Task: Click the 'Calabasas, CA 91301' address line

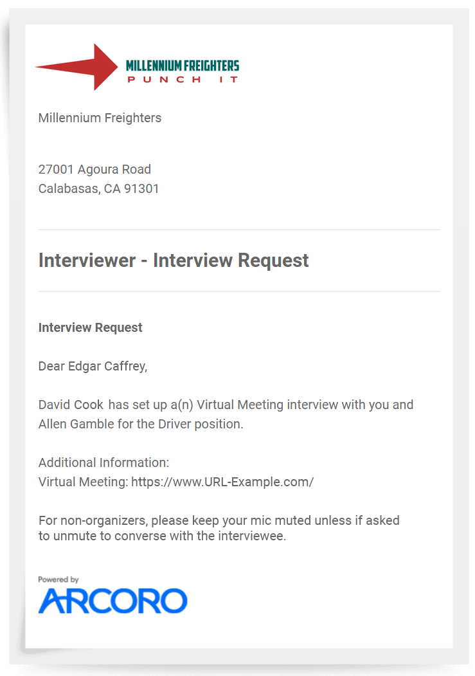Action: (x=98, y=189)
